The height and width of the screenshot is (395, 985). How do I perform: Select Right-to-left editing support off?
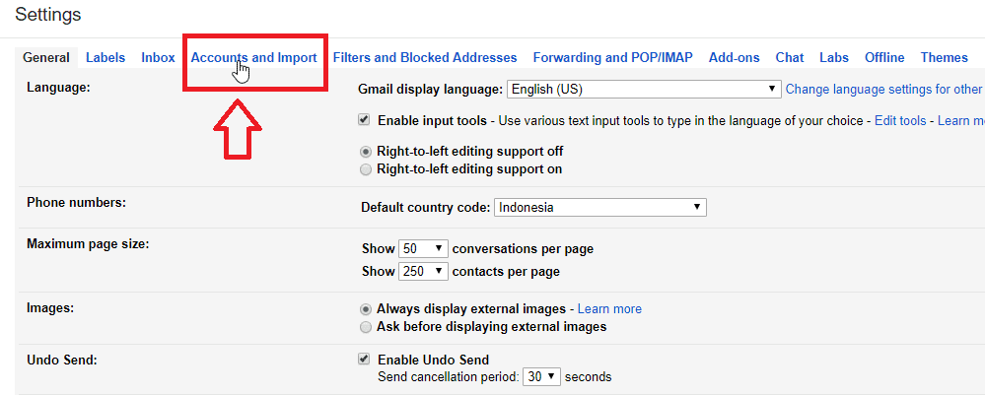point(366,152)
